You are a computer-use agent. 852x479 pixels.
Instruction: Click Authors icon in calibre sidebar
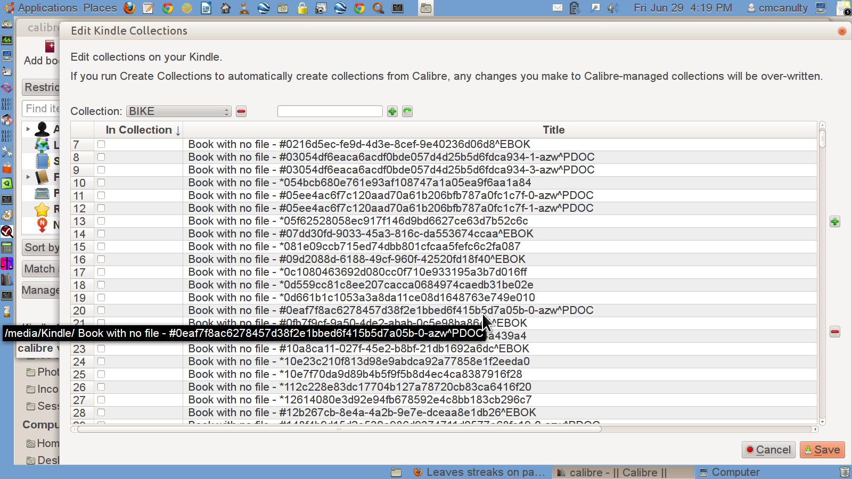(x=42, y=129)
